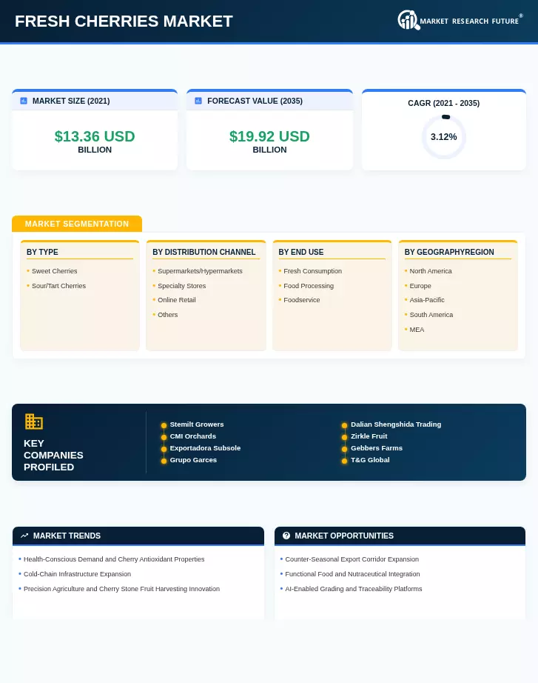Click the MEA region item
Image resolution: width=538 pixels, height=683 pixels.
[x=417, y=330]
